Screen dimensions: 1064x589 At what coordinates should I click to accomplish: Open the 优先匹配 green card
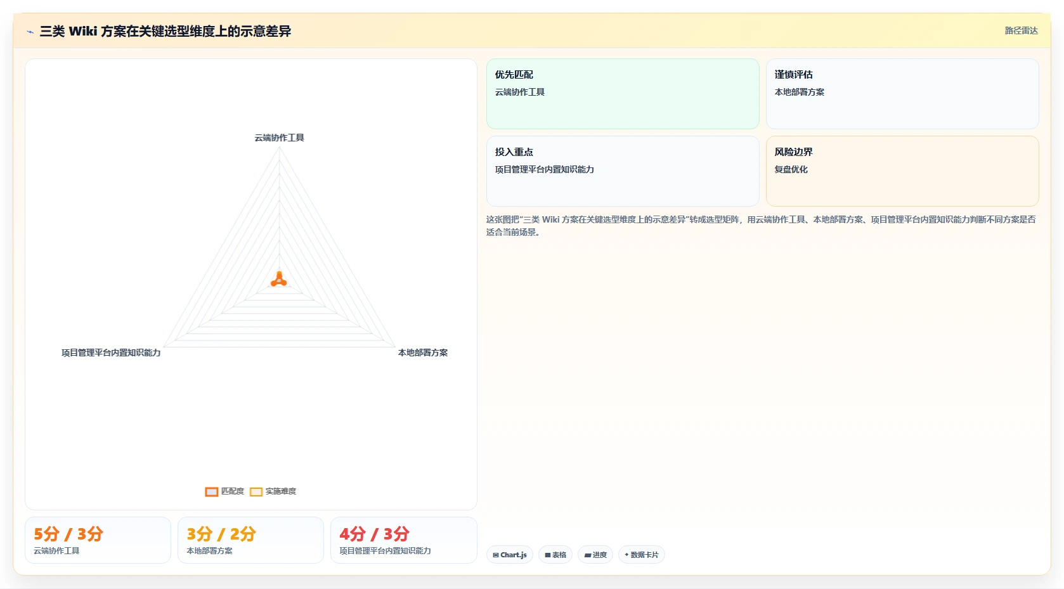(623, 94)
